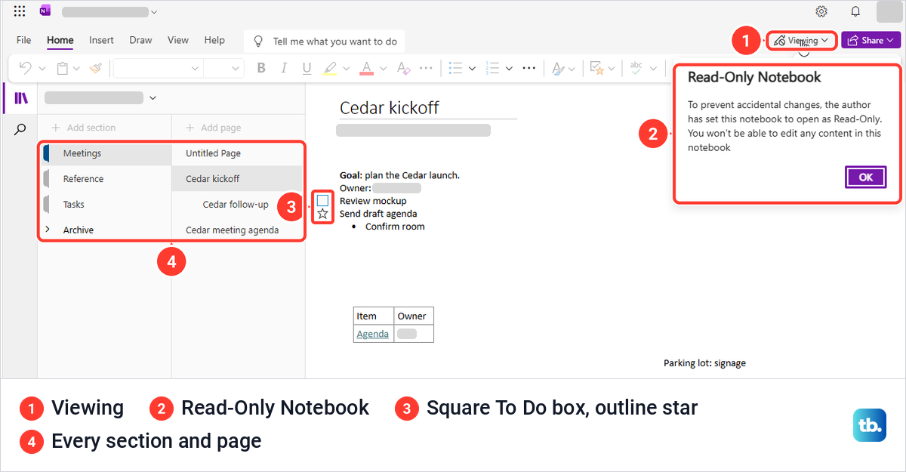Apply numbered list
Image resolution: width=906 pixels, height=472 pixels.
(x=493, y=68)
